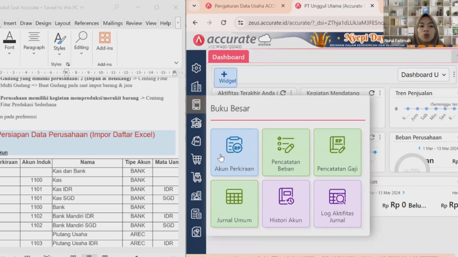Click the Rp bag sales sidebar icon
The height and width of the screenshot is (257, 458).
click(x=196, y=141)
